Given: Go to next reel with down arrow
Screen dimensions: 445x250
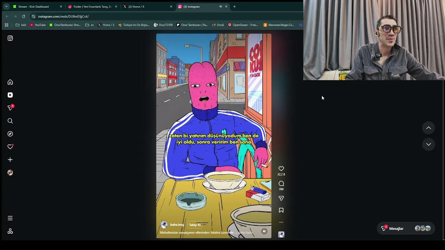Looking at the screenshot, I should [429, 144].
